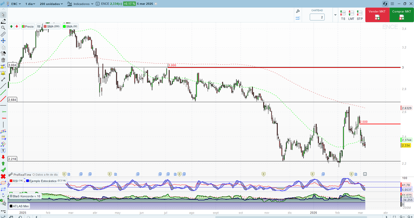Viewport: 414px width, 218px height.
Task: Select the green trend line tool
Action: pyautogui.click(x=3, y=92)
